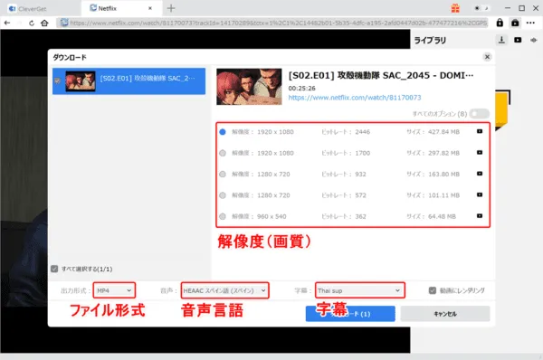
Task: Select 1920 x 1080 bitrate 2446 option
Action: click(x=223, y=132)
